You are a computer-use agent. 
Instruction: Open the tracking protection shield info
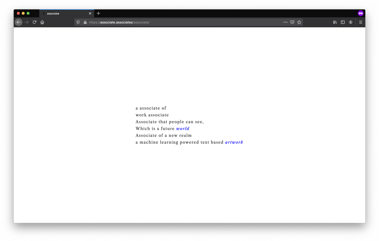[x=78, y=22]
